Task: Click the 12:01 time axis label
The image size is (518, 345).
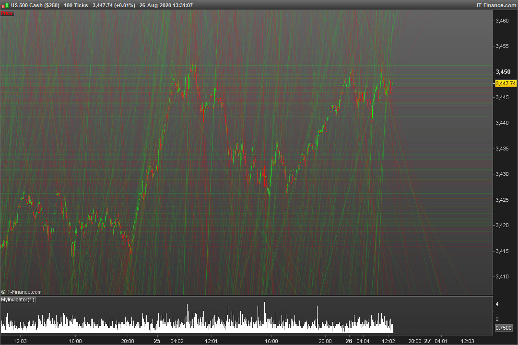Action: point(211,341)
